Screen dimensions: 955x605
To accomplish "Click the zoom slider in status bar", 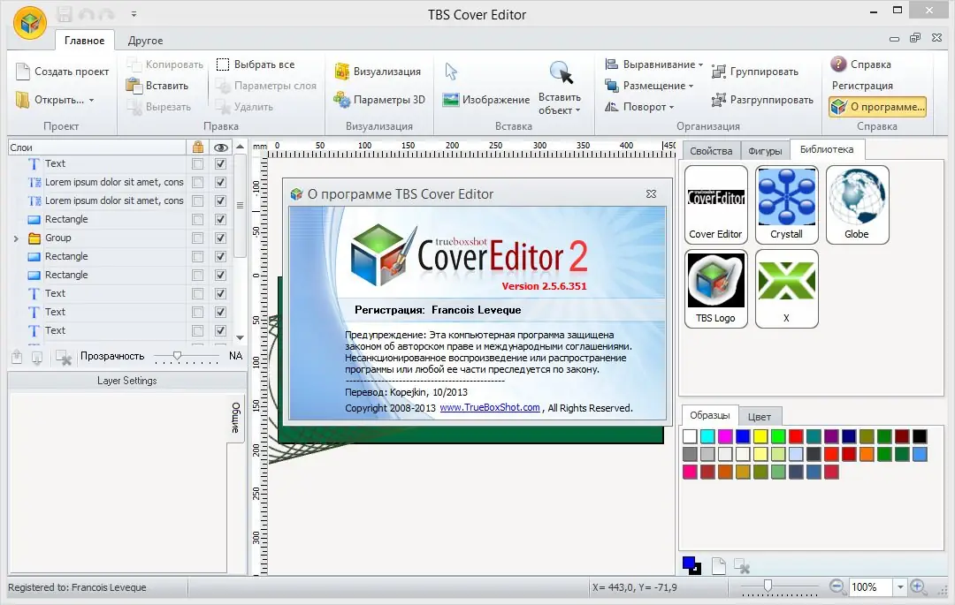I will 779,586.
